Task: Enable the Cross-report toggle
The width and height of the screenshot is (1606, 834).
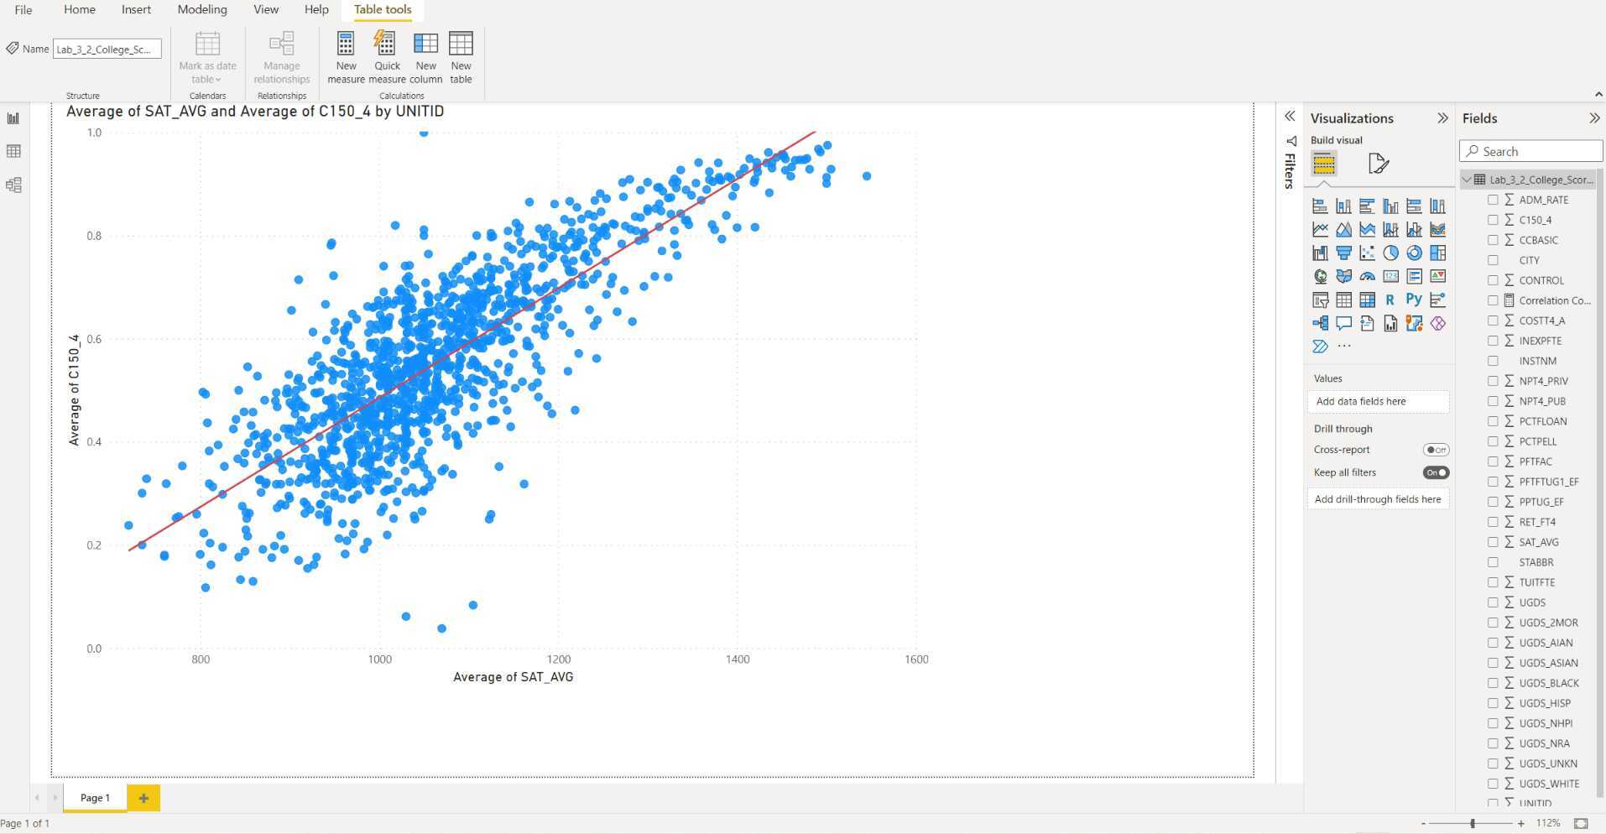Action: pos(1436,450)
